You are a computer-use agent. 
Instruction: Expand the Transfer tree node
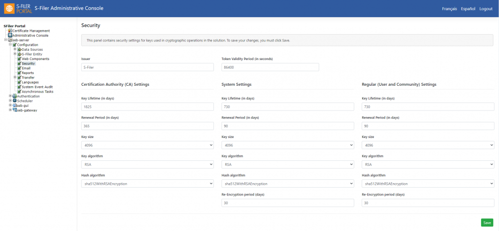pos(15,77)
